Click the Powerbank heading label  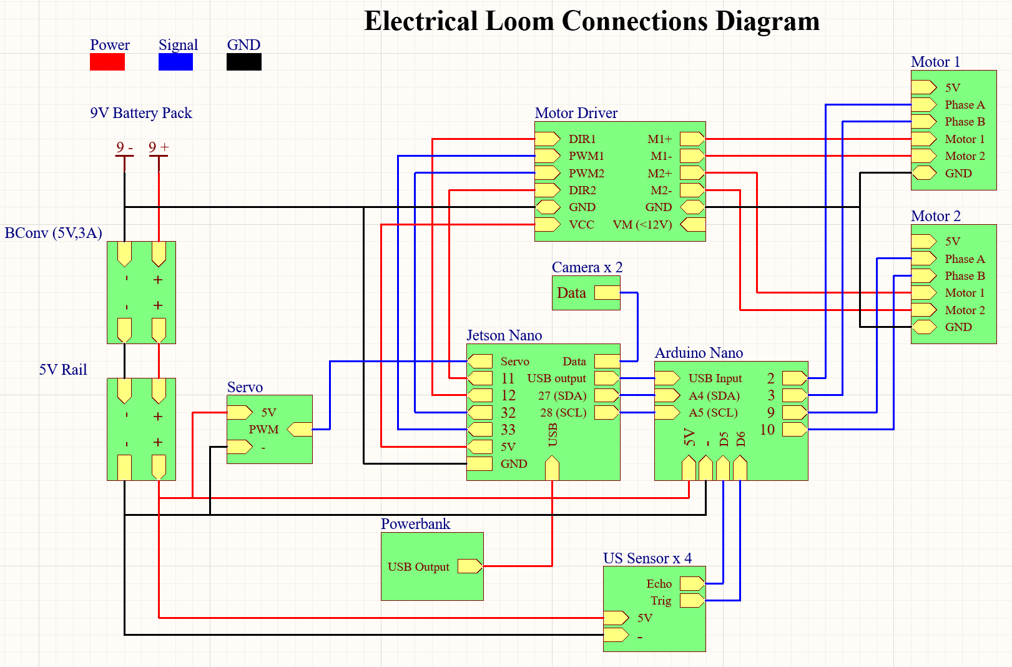coord(416,524)
